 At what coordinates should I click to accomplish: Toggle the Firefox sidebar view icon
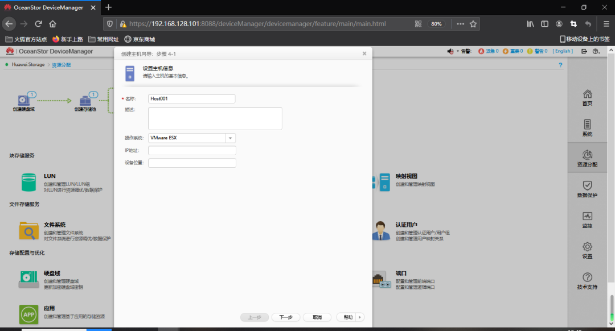[545, 24]
